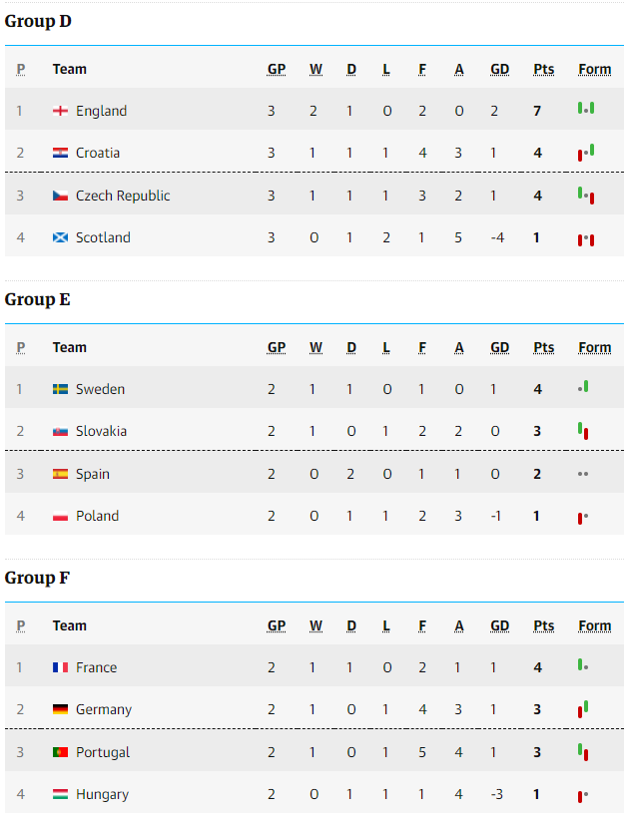This screenshot has width=627, height=817.
Task: Open the Czech Republic team link
Action: coord(123,196)
